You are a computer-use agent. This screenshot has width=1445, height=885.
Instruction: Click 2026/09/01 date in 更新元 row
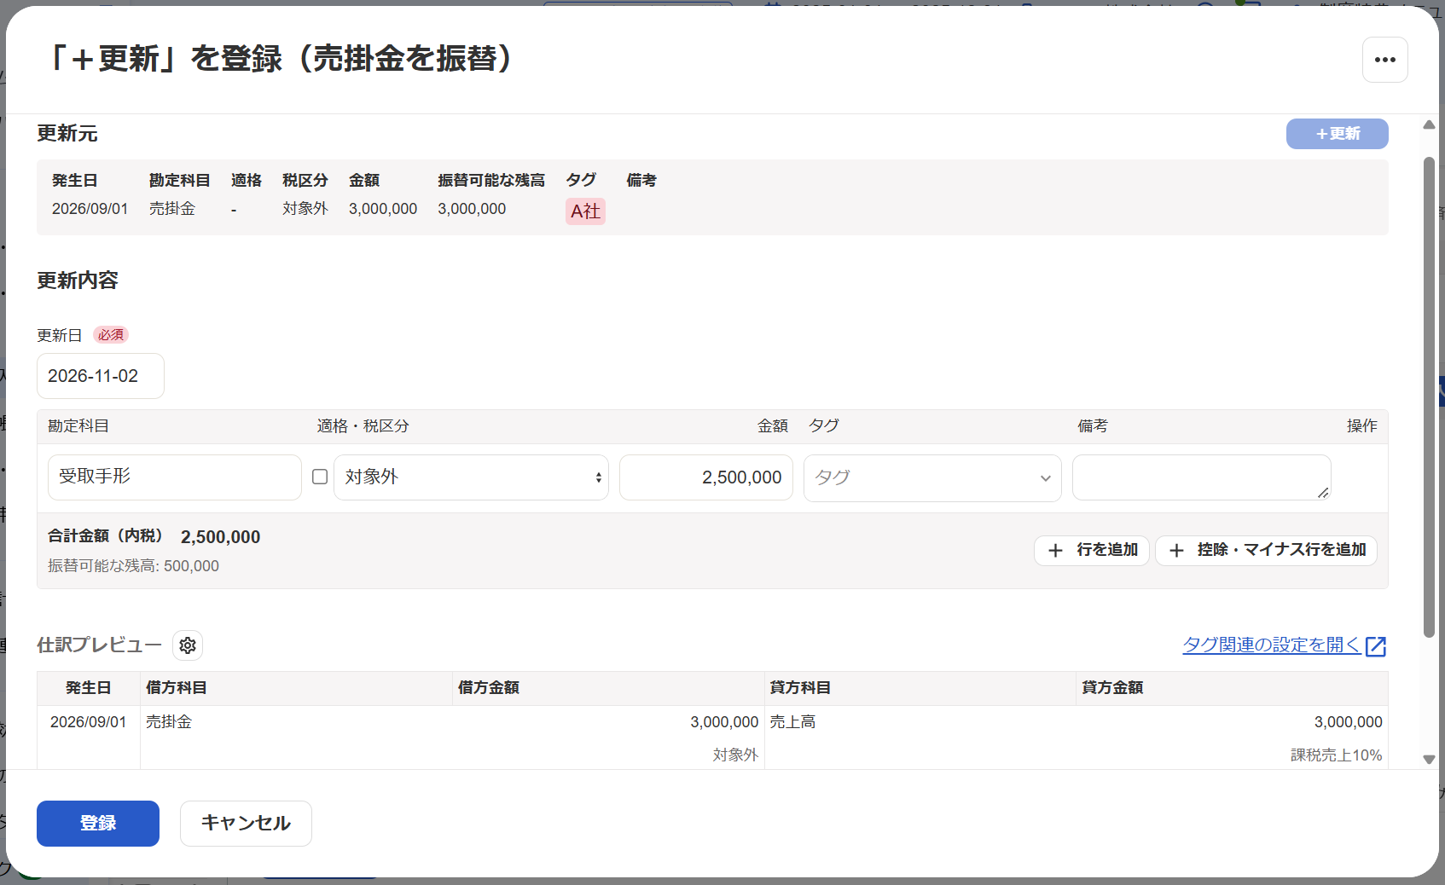[x=90, y=209]
